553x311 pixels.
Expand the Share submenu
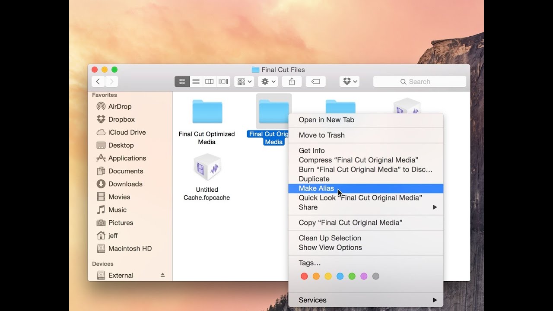(x=365, y=207)
